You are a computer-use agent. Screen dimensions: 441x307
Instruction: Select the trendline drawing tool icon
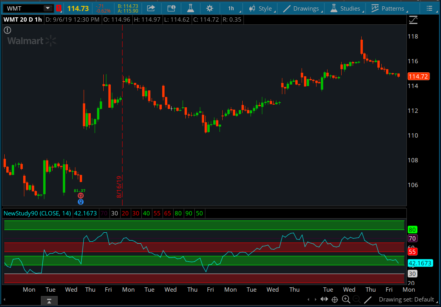coord(368,300)
